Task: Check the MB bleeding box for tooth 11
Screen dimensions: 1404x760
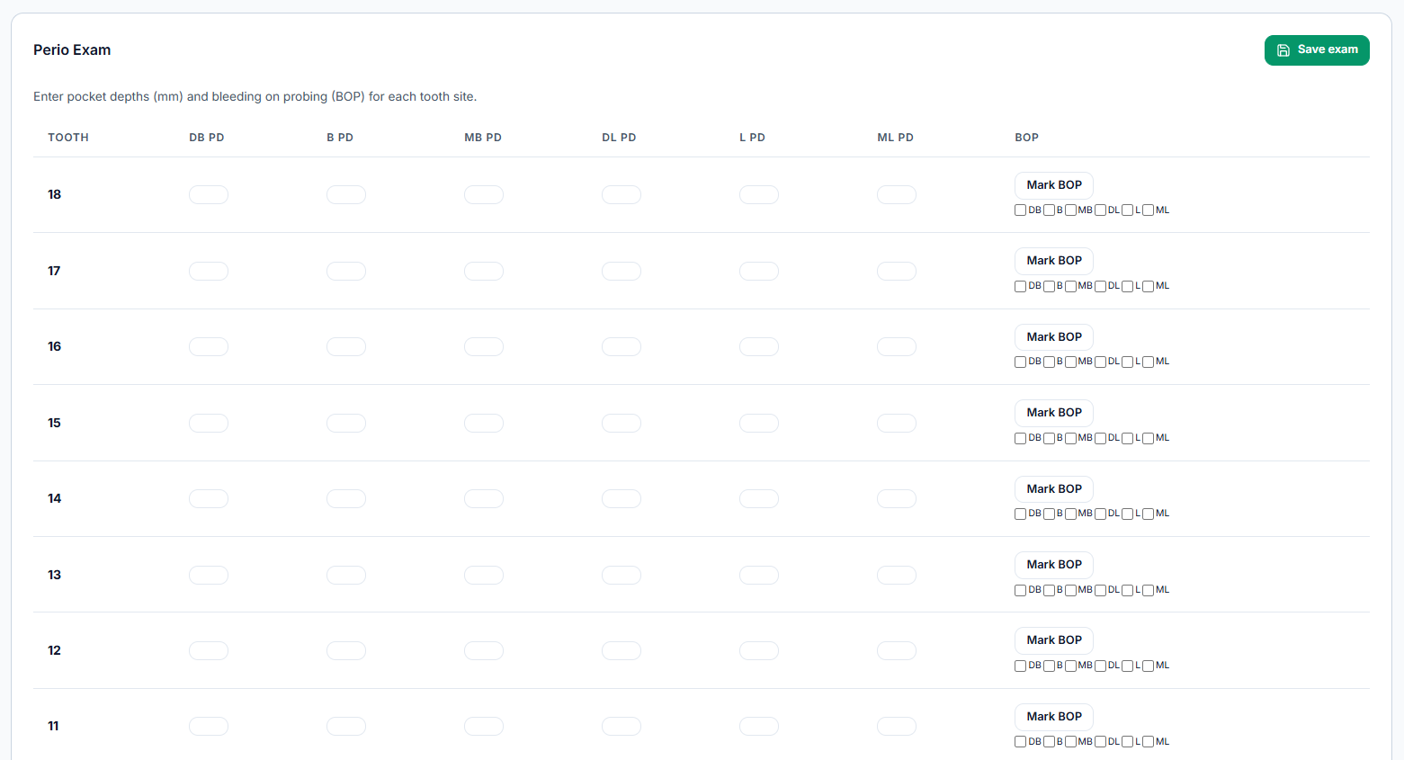Action: click(x=1070, y=742)
